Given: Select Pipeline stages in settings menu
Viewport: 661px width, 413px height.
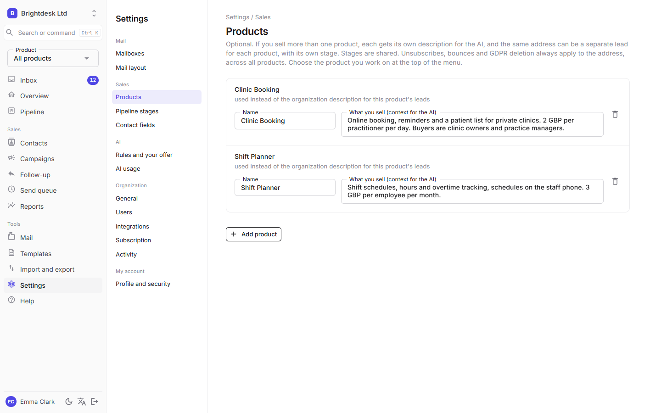Looking at the screenshot, I should click(157, 111).
